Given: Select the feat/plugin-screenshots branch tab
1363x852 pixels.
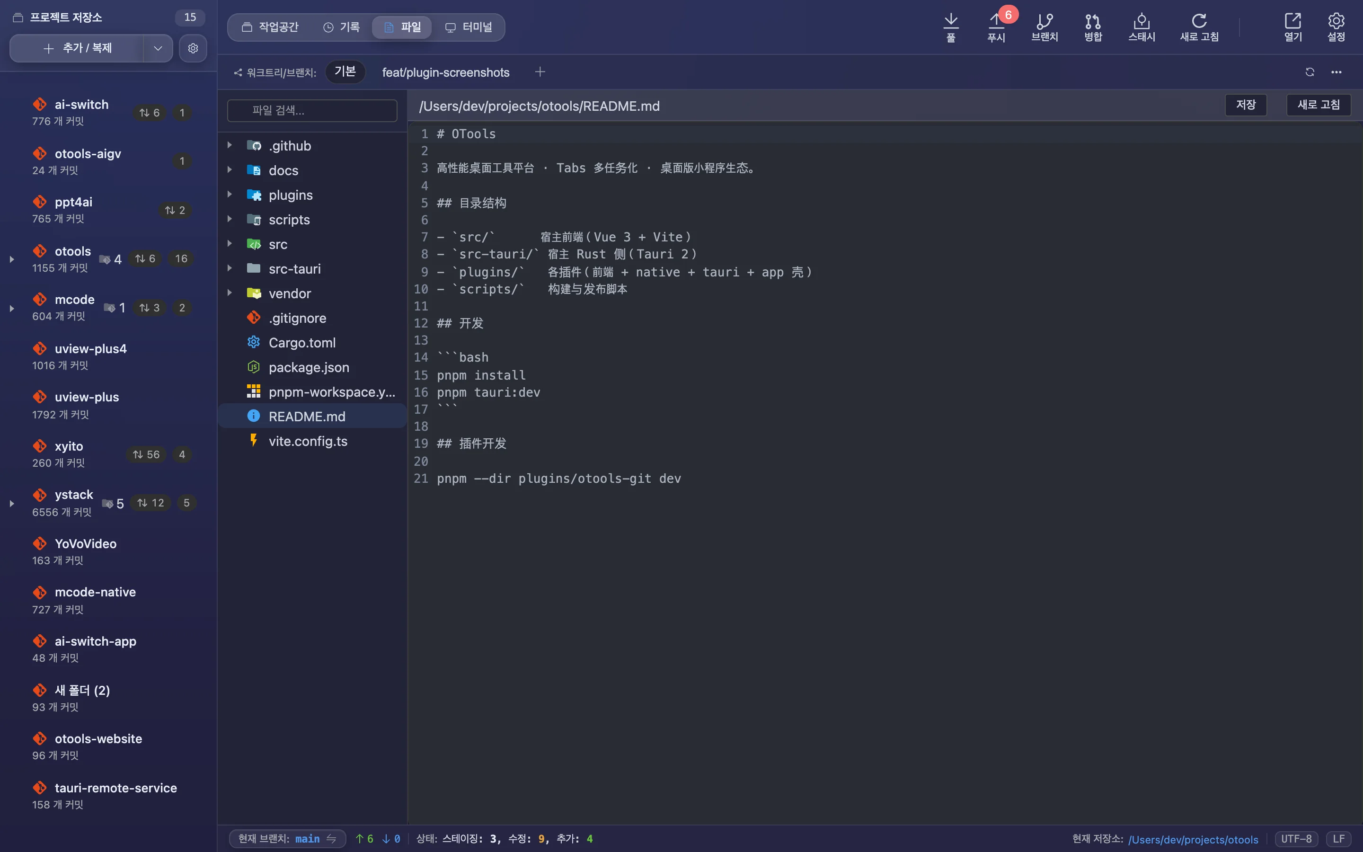Looking at the screenshot, I should tap(445, 72).
